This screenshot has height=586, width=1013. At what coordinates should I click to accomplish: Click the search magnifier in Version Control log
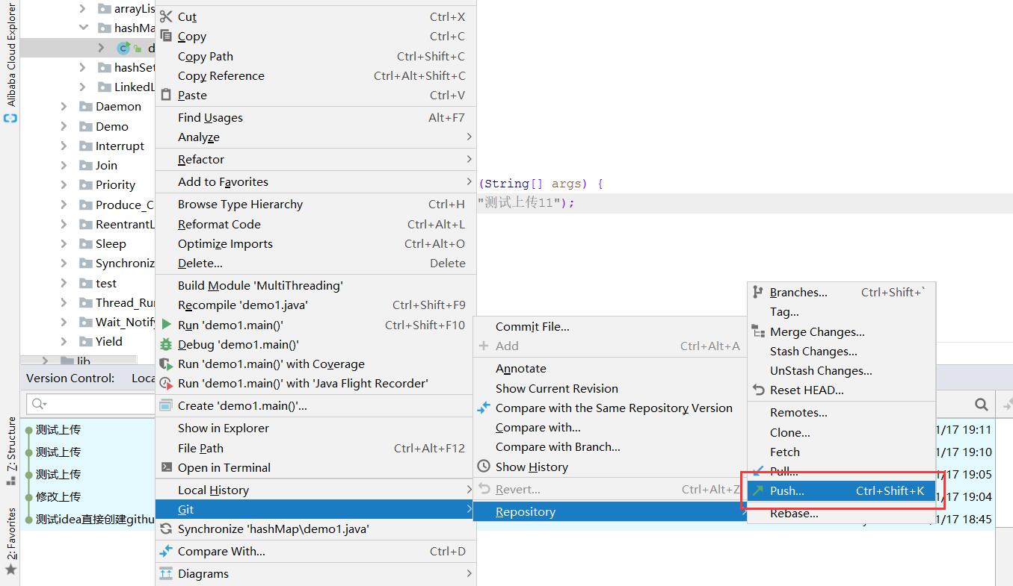coord(38,404)
